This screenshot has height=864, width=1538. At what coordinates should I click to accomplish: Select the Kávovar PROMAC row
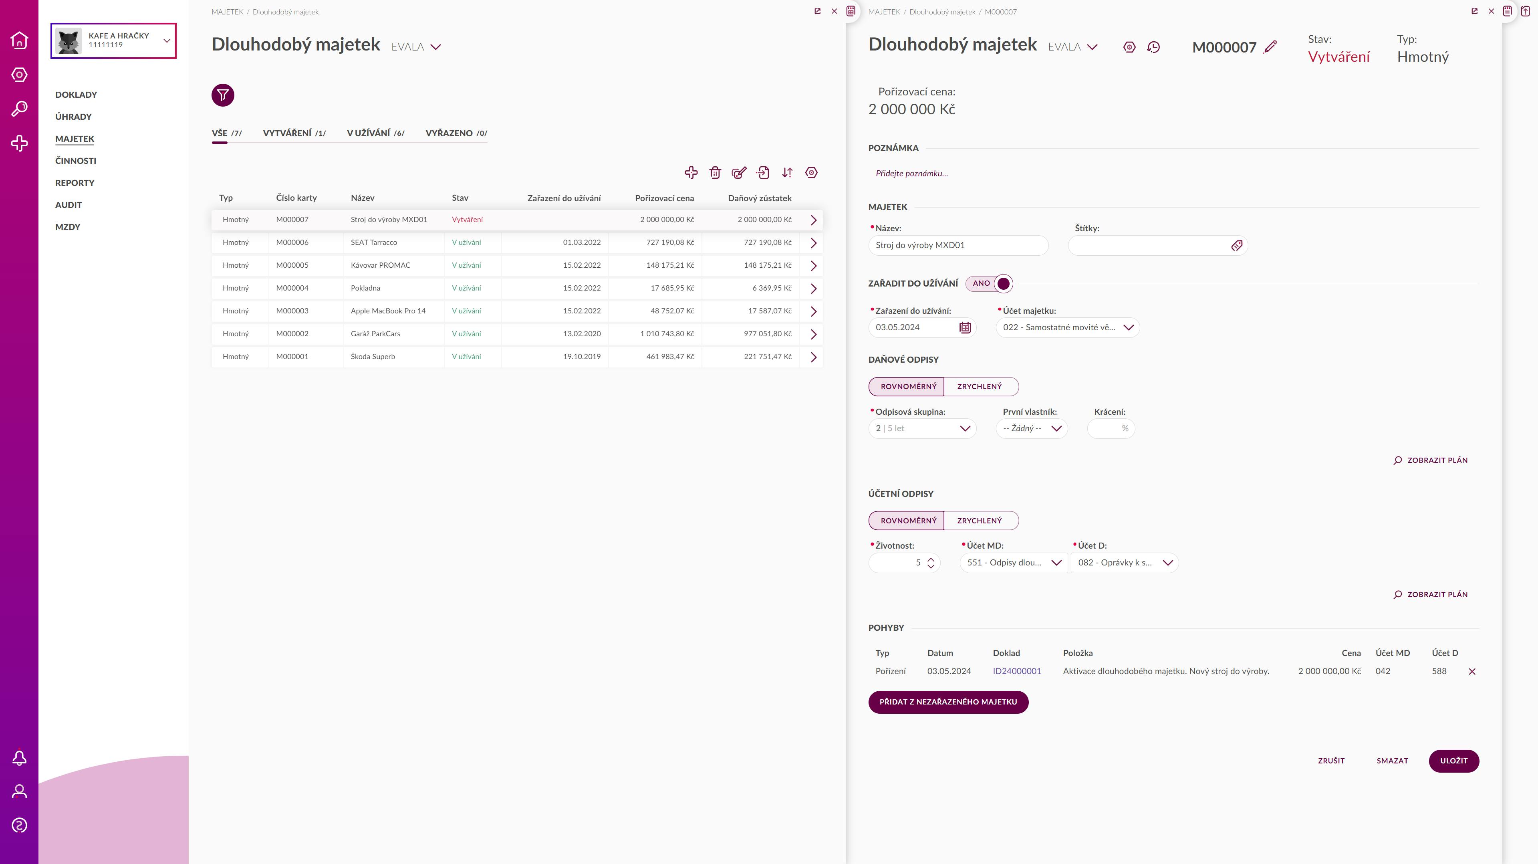point(517,265)
